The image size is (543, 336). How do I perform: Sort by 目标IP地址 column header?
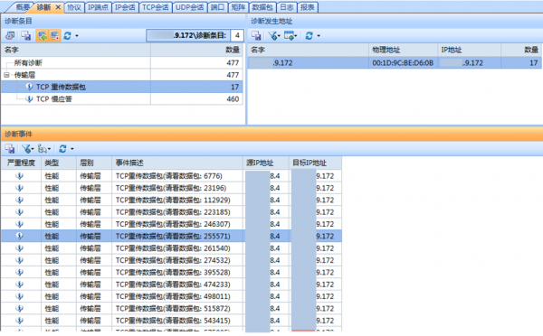point(315,163)
